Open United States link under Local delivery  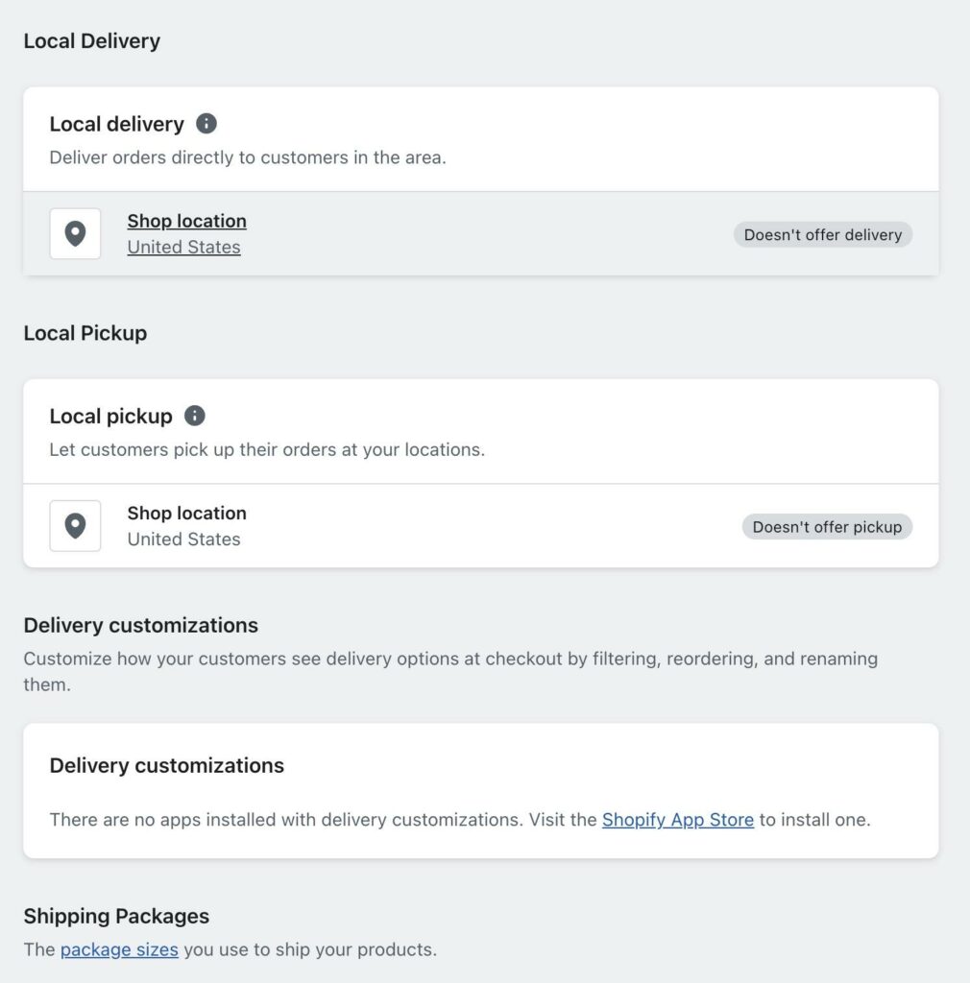pos(183,248)
